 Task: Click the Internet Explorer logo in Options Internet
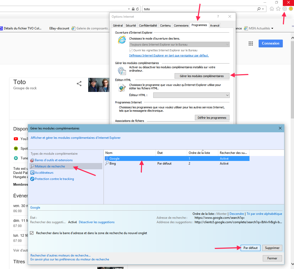point(122,40)
